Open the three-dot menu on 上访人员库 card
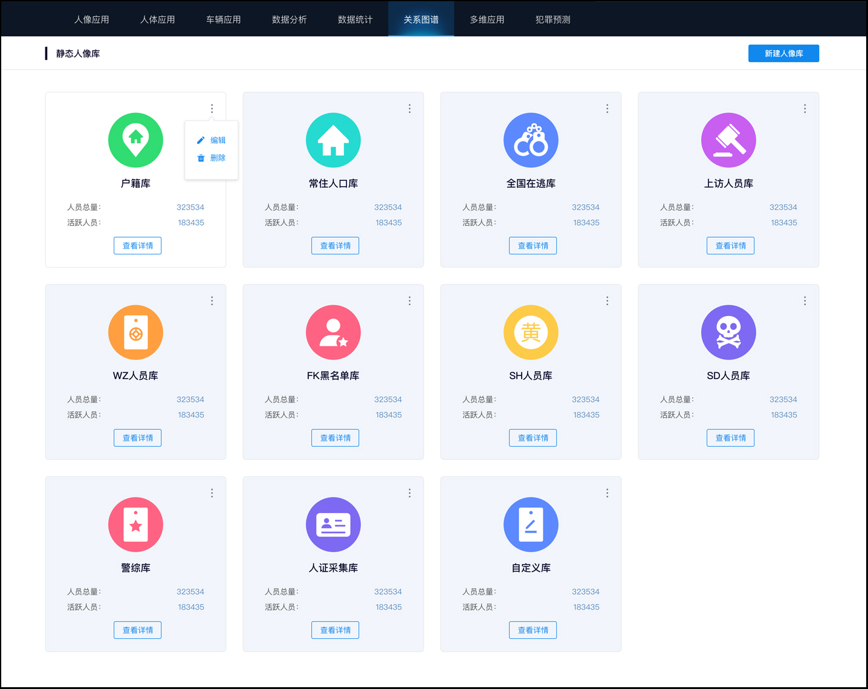868x689 pixels. tap(805, 109)
